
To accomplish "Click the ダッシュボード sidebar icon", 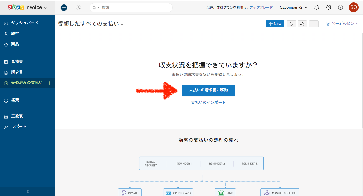I will coord(6,23).
